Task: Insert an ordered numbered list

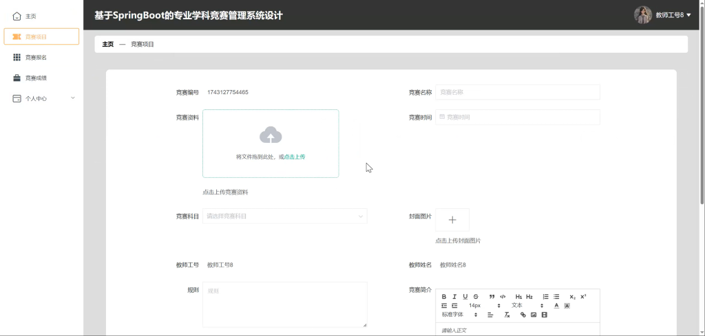Action: (x=545, y=297)
